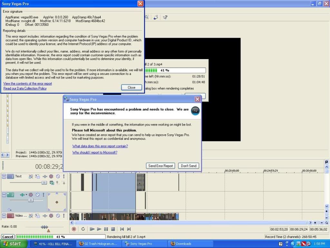This screenshot has height=248, width=330.
Task: Click Send Error Report button
Action: click(x=160, y=166)
